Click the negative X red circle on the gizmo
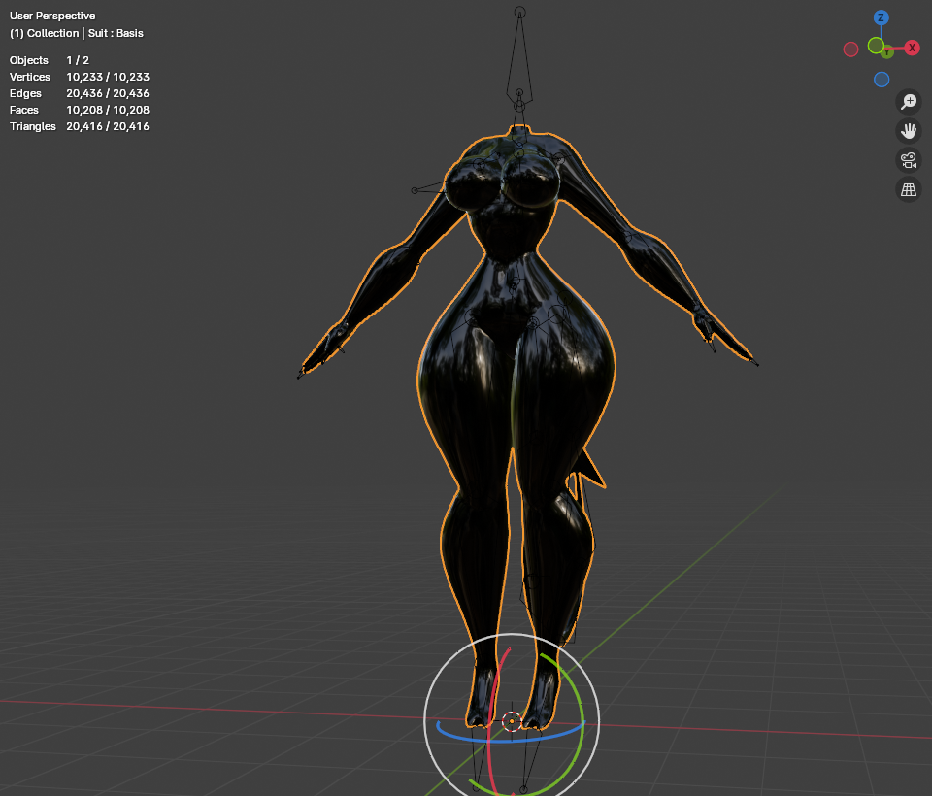Screen dimensions: 932x796 point(850,50)
